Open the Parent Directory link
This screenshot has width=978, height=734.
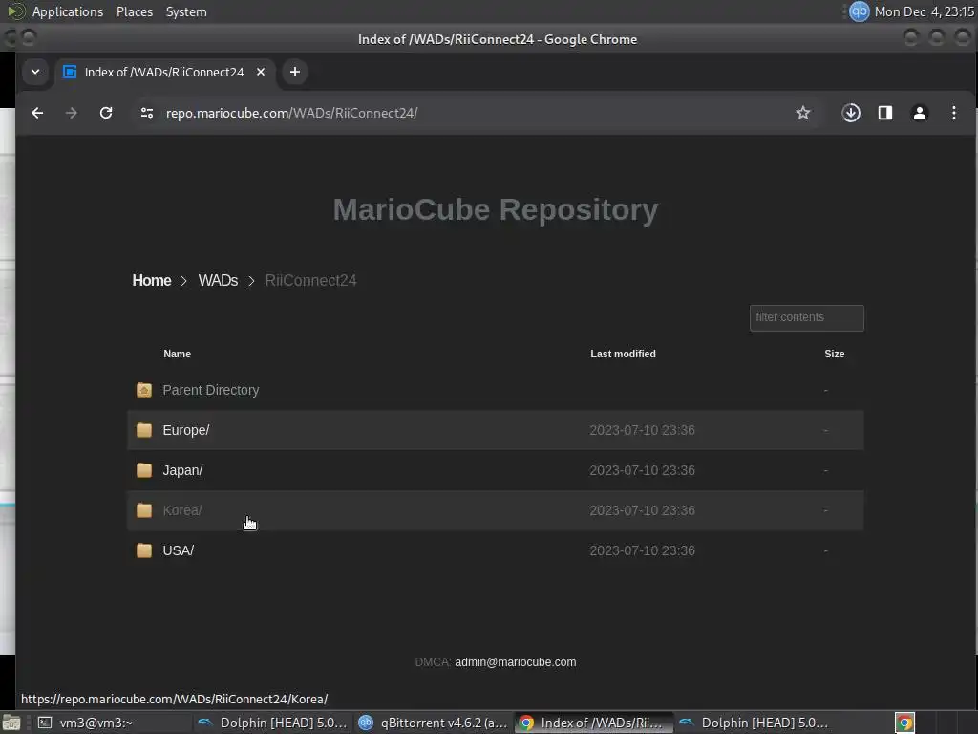click(211, 390)
